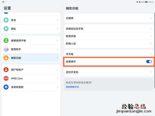This screenshot has width=155, height=116.
Task: Click the colorful 智慧助手 icon
Action: [x=6, y=49]
